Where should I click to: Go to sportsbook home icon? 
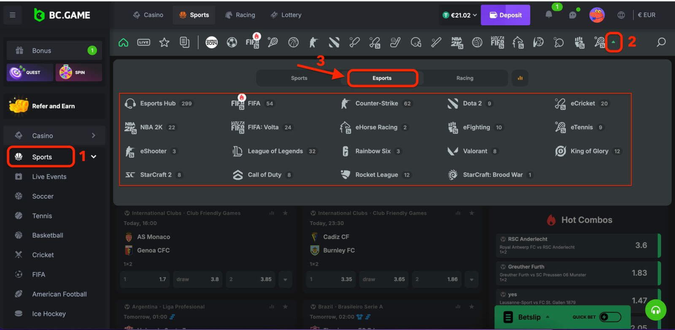(123, 42)
